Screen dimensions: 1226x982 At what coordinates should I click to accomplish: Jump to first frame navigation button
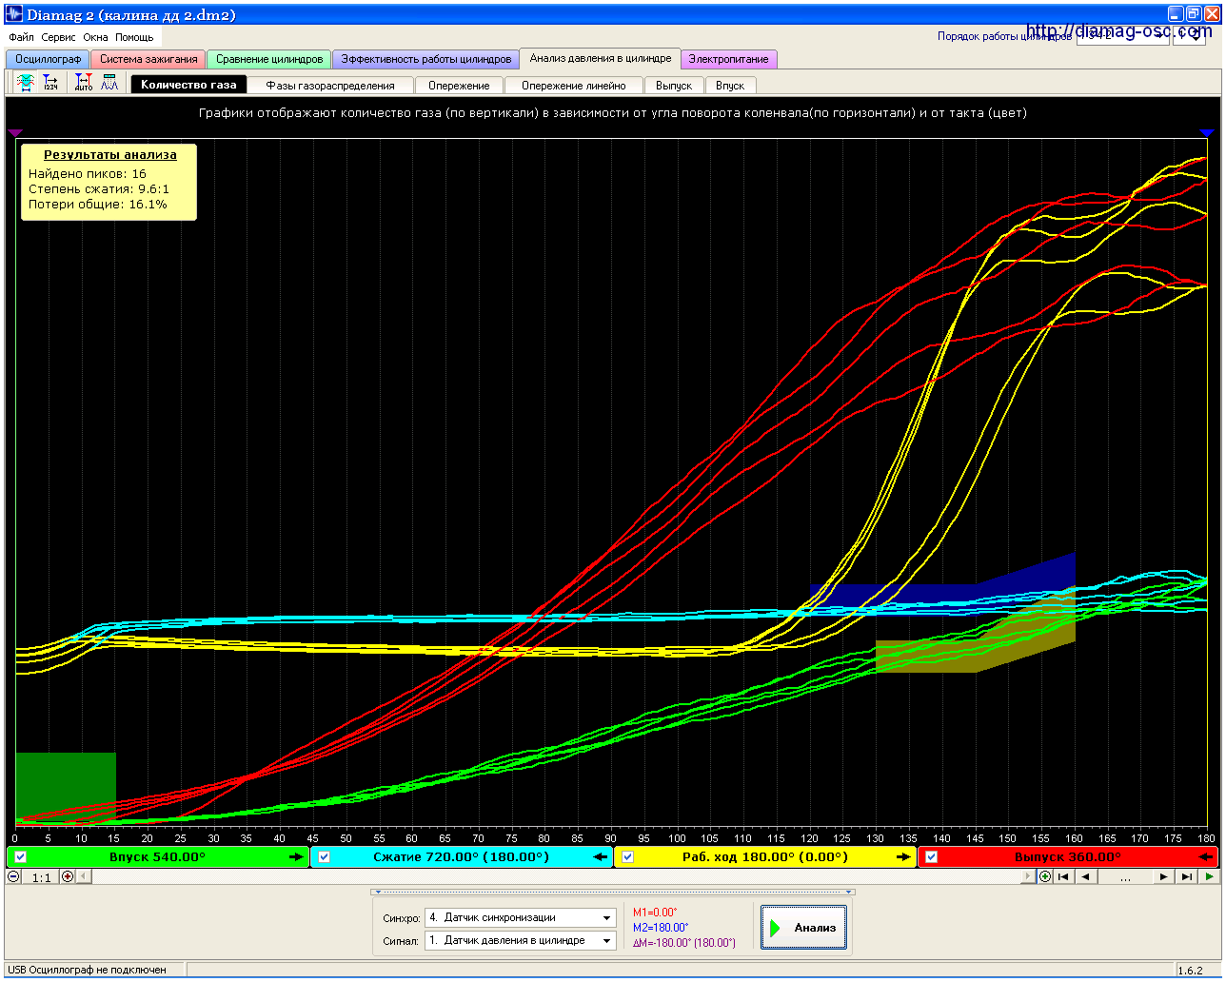click(1063, 876)
